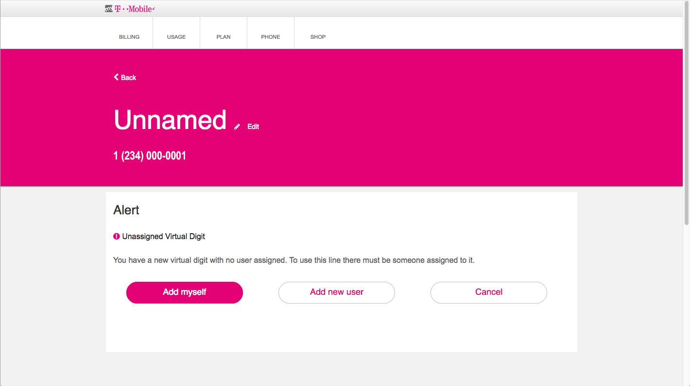Click the phone number 1 (234) 000-0001
The width and height of the screenshot is (690, 386).
point(150,156)
